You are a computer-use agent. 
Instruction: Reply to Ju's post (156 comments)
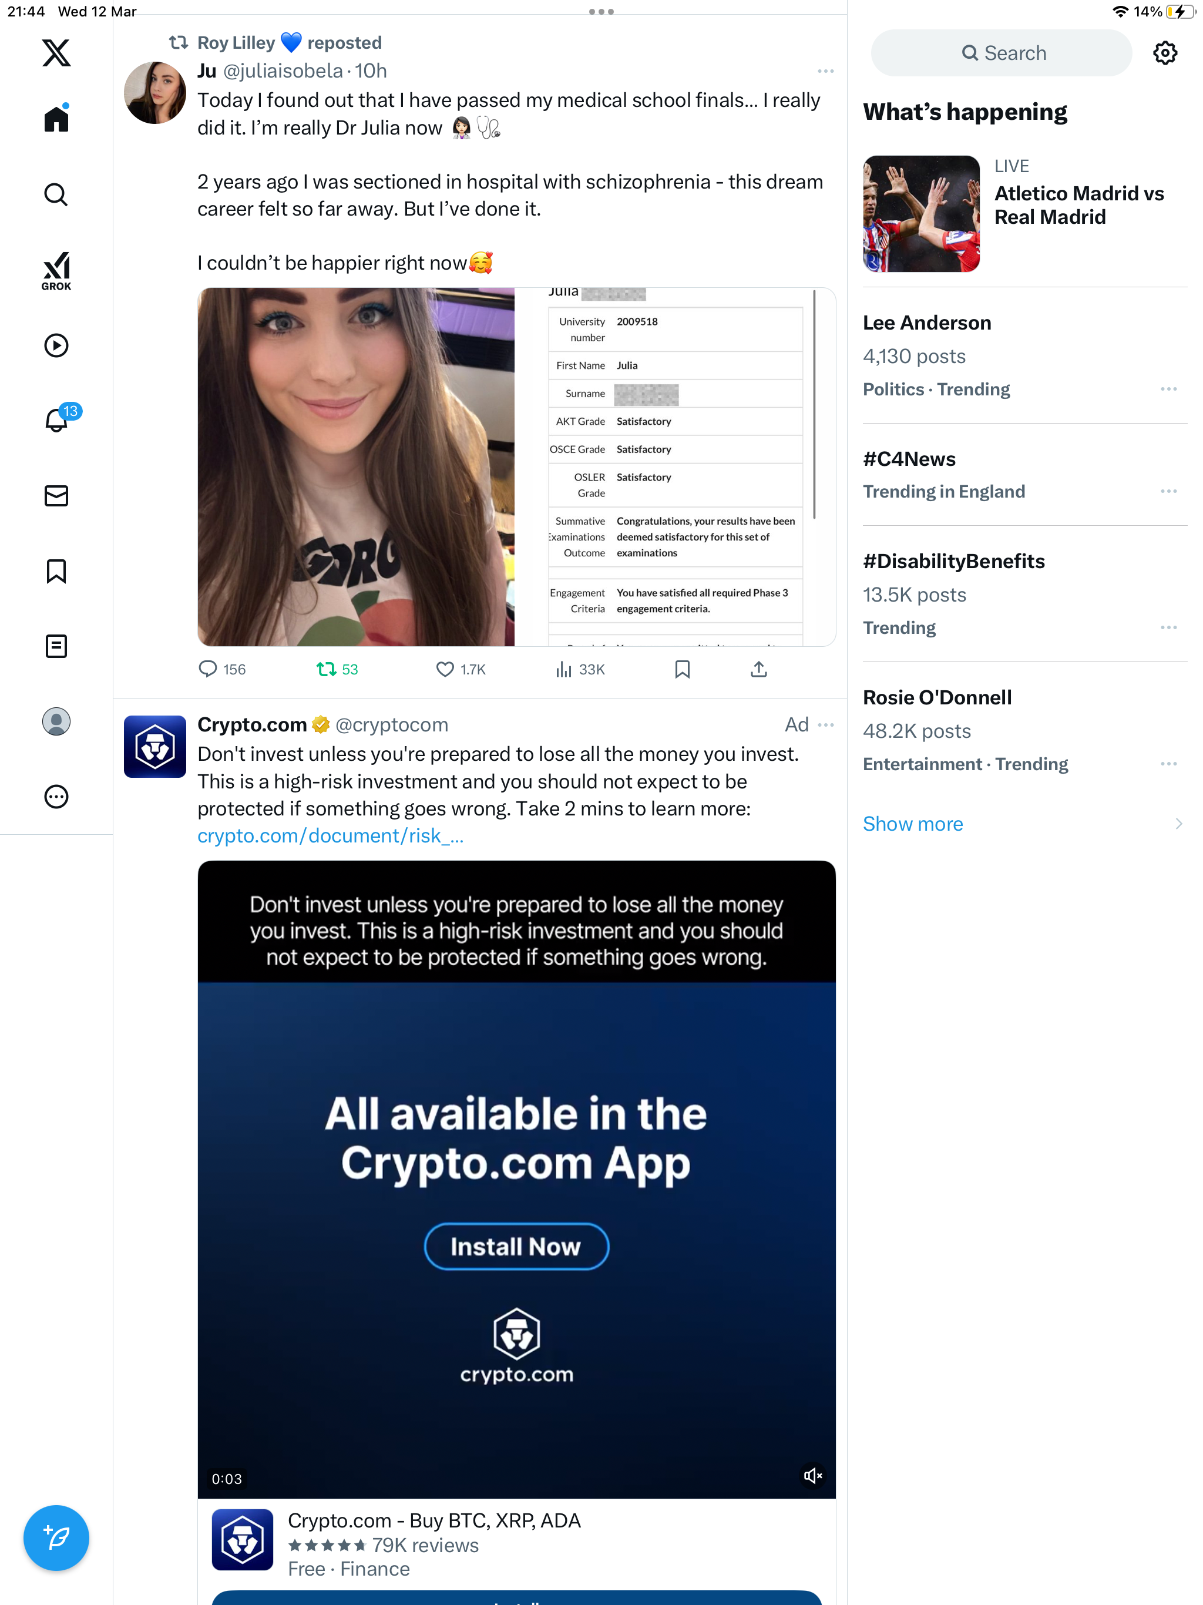(222, 669)
